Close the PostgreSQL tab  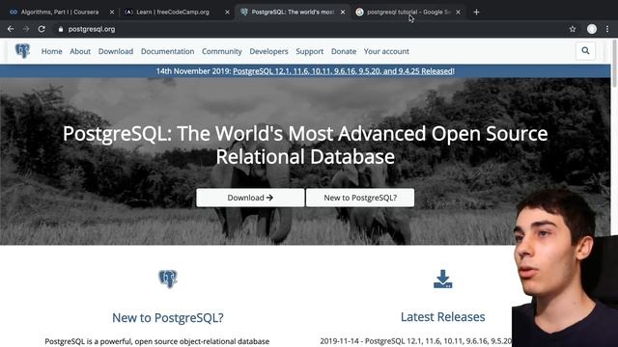click(343, 13)
